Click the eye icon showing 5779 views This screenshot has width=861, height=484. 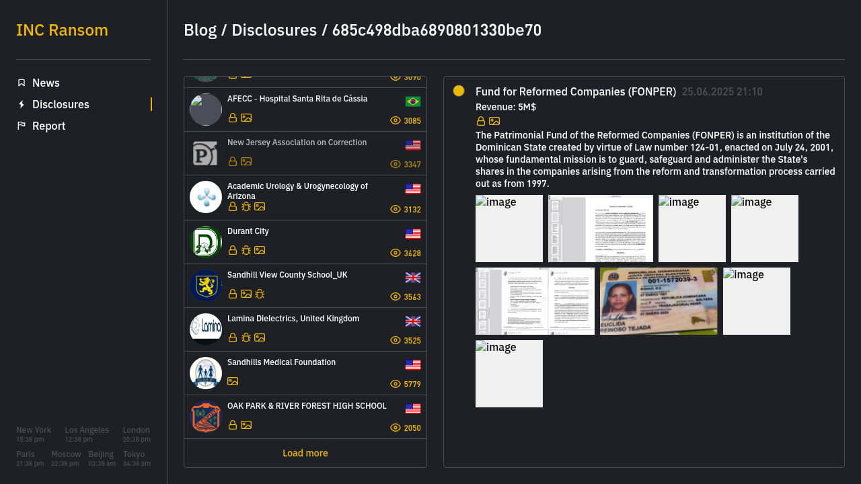pyautogui.click(x=396, y=384)
